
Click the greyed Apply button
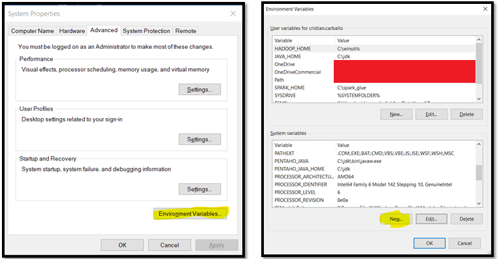point(217,245)
